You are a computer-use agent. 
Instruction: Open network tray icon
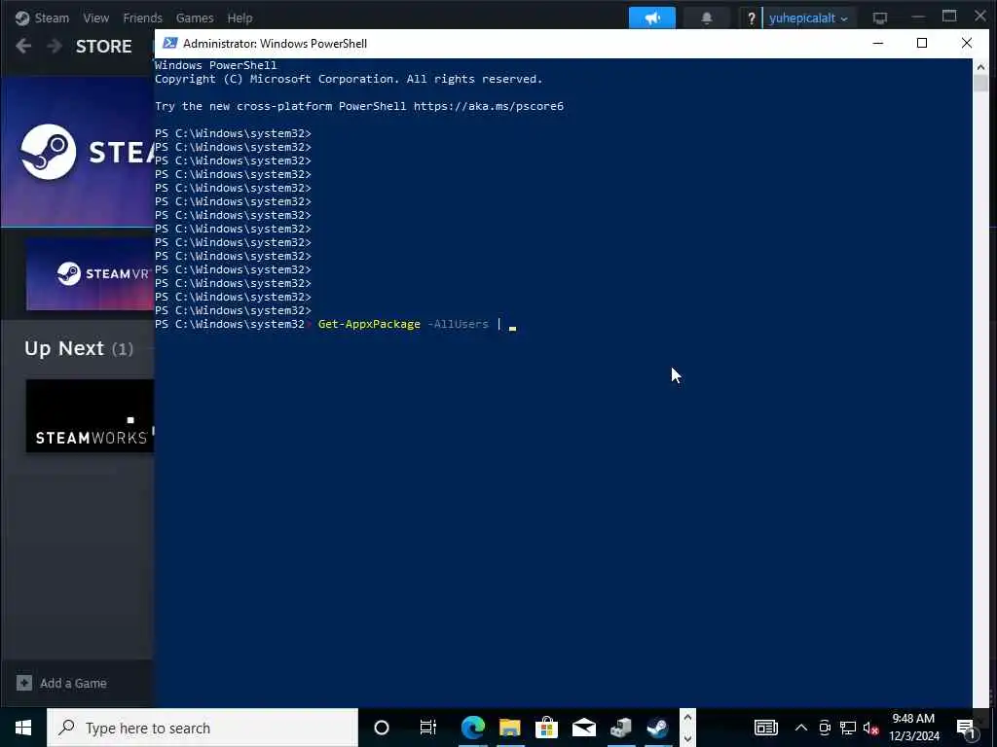(x=848, y=728)
